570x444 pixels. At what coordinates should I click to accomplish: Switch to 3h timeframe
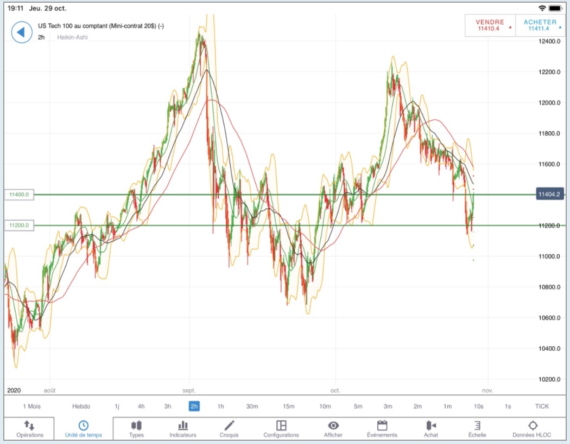click(x=168, y=406)
